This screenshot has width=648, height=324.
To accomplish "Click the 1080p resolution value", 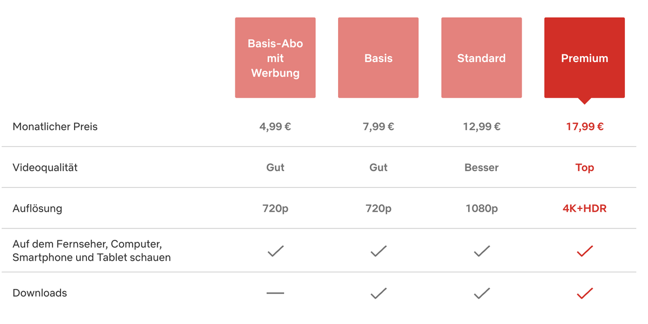I will coord(482,208).
